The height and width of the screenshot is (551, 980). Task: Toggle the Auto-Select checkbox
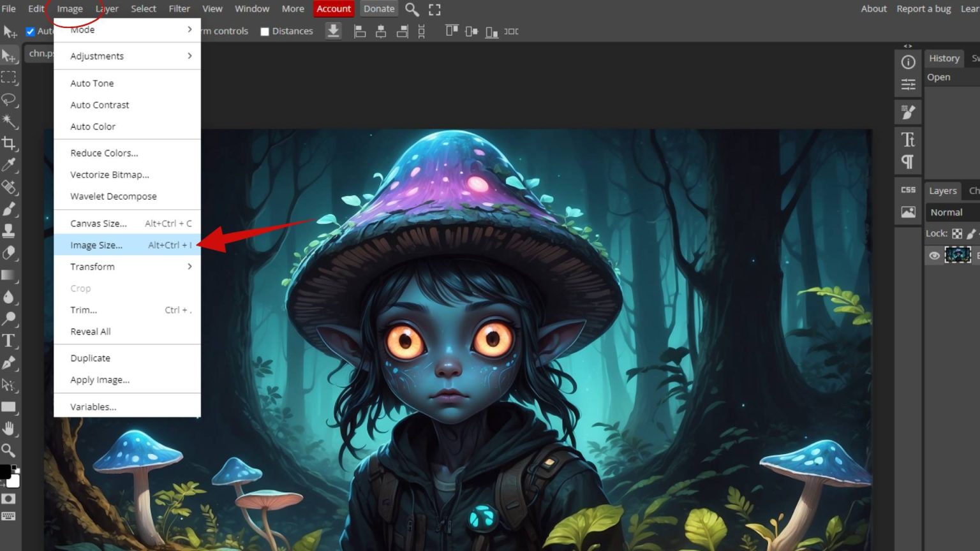click(x=30, y=31)
